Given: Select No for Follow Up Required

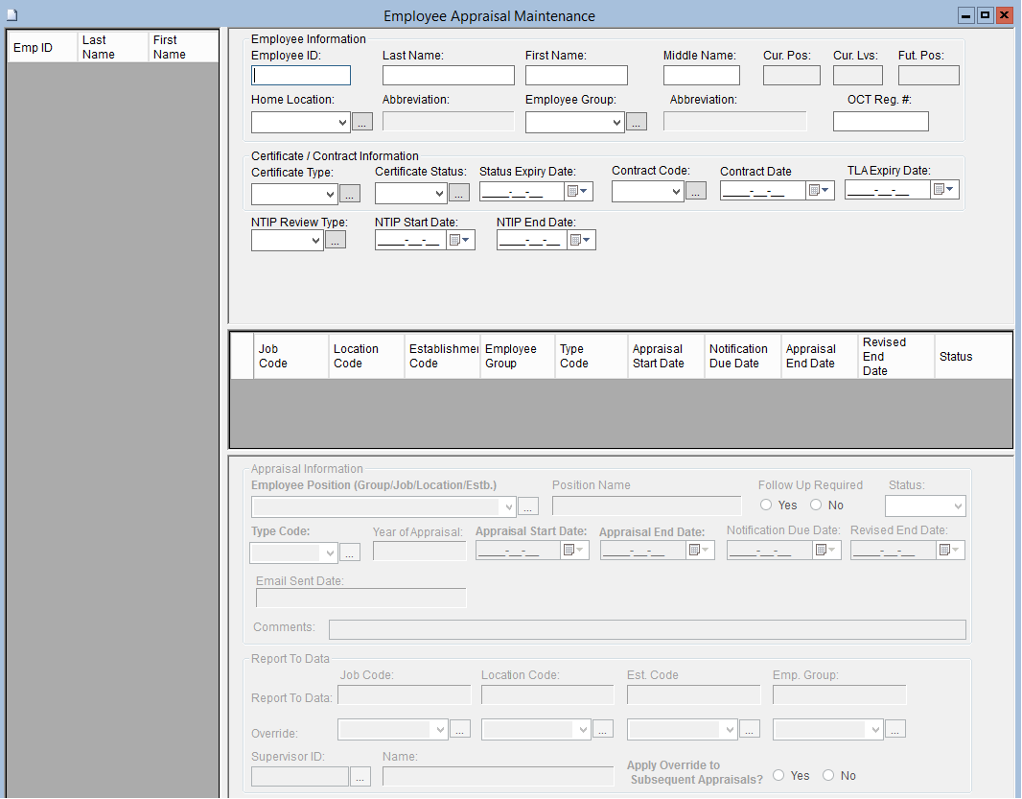Looking at the screenshot, I should pyautogui.click(x=816, y=505).
